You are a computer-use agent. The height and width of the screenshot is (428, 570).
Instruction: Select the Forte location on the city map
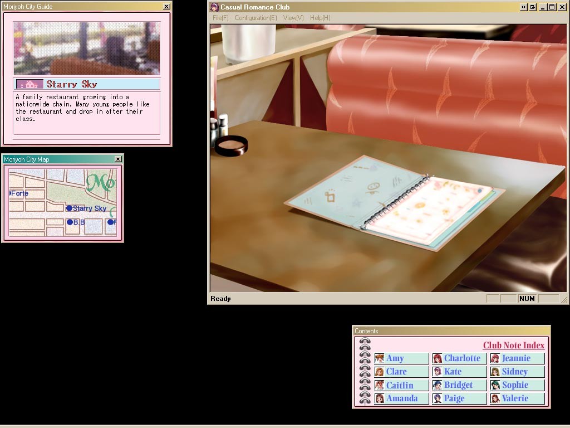(x=19, y=193)
